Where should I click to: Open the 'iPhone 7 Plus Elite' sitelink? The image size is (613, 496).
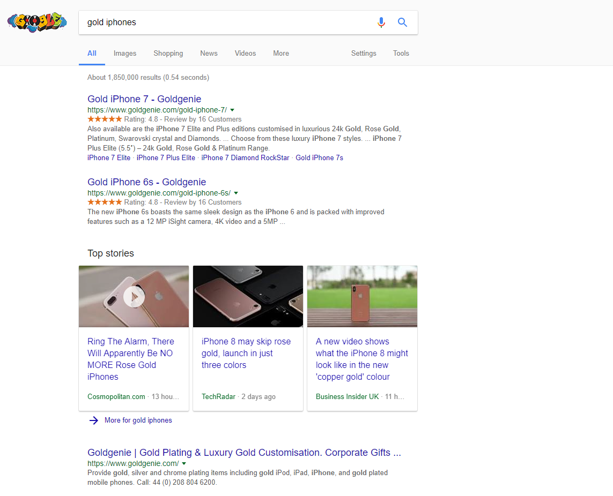[166, 158]
